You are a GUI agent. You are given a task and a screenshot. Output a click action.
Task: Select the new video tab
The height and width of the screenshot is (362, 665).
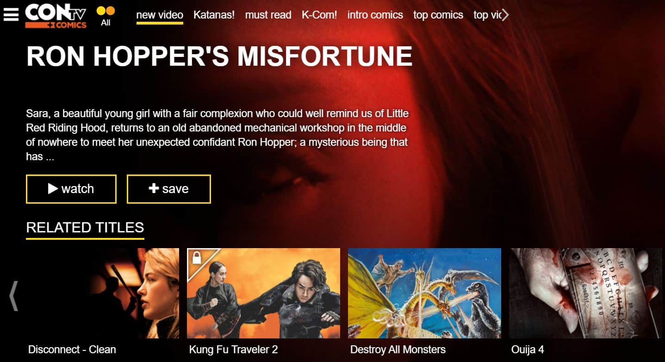pyautogui.click(x=160, y=15)
